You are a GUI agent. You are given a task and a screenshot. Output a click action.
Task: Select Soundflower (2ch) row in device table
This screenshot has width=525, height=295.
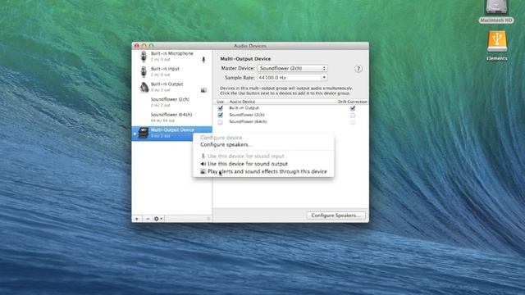[x=290, y=115]
